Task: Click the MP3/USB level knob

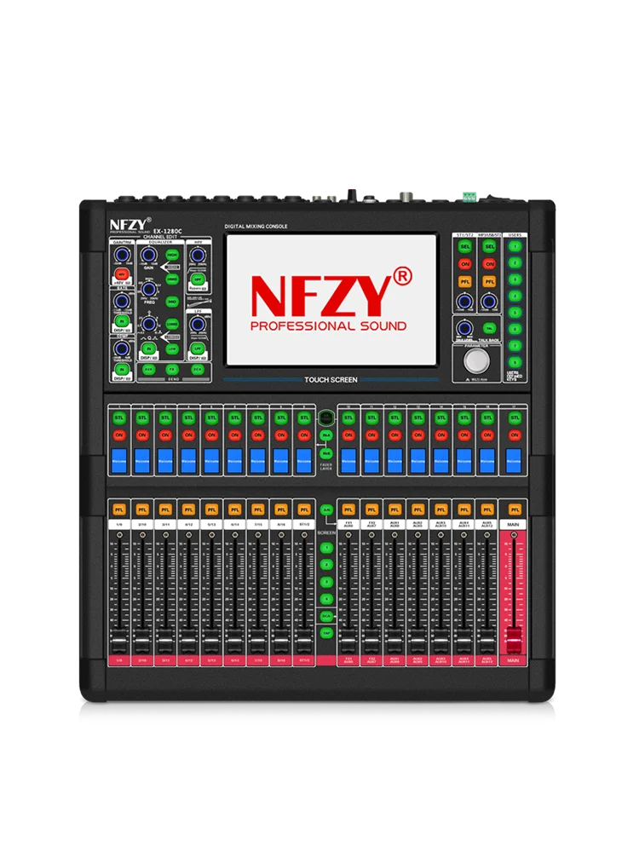Action: [490, 301]
